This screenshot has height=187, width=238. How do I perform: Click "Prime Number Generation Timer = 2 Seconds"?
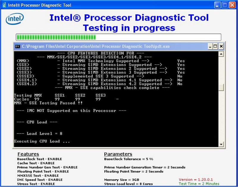coord(145,167)
